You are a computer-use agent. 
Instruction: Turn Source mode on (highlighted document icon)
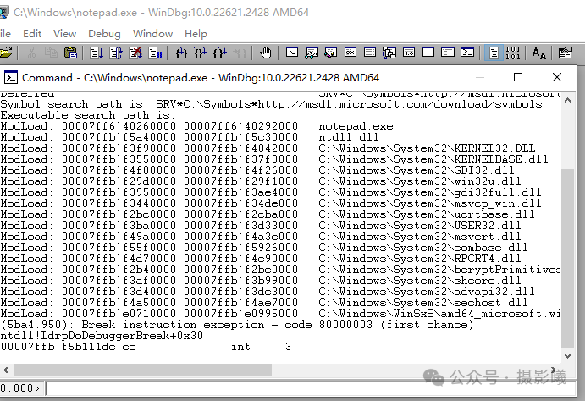tap(494, 53)
